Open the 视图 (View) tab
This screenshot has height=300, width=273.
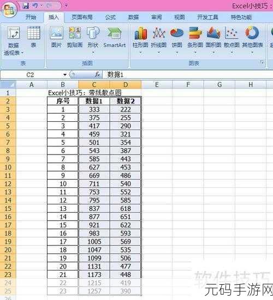click(x=180, y=17)
